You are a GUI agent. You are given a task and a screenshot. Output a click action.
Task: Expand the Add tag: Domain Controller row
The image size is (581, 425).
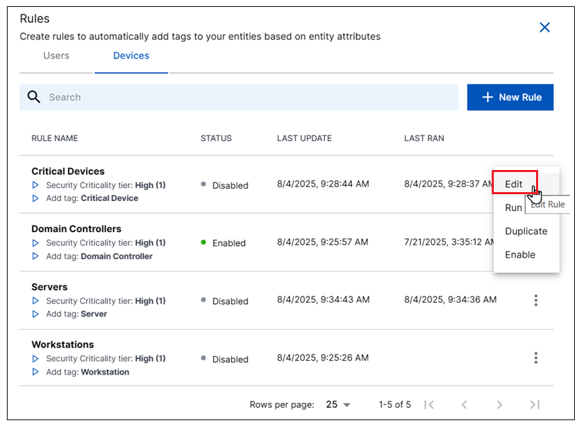[36, 256]
